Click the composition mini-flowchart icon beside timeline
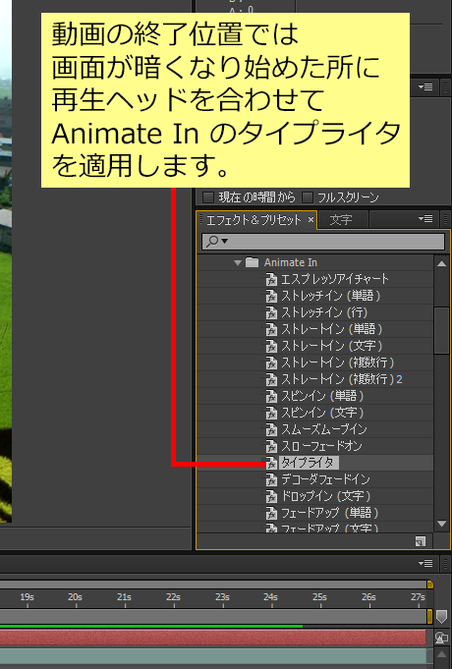This screenshot has width=452, height=669. click(x=441, y=638)
